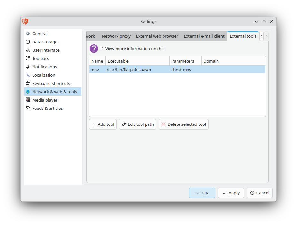This screenshot has width=297, height=226.
Task: Open the Data storage settings label
Action: pyautogui.click(x=45, y=42)
